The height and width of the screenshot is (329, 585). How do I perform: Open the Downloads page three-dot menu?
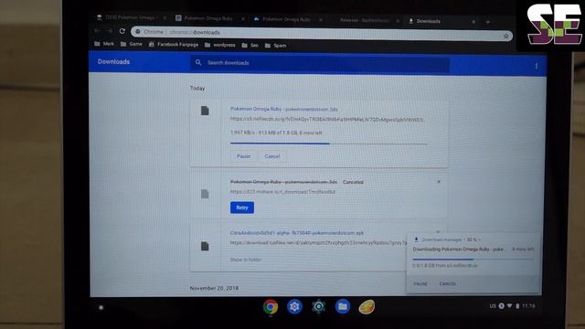point(537,66)
